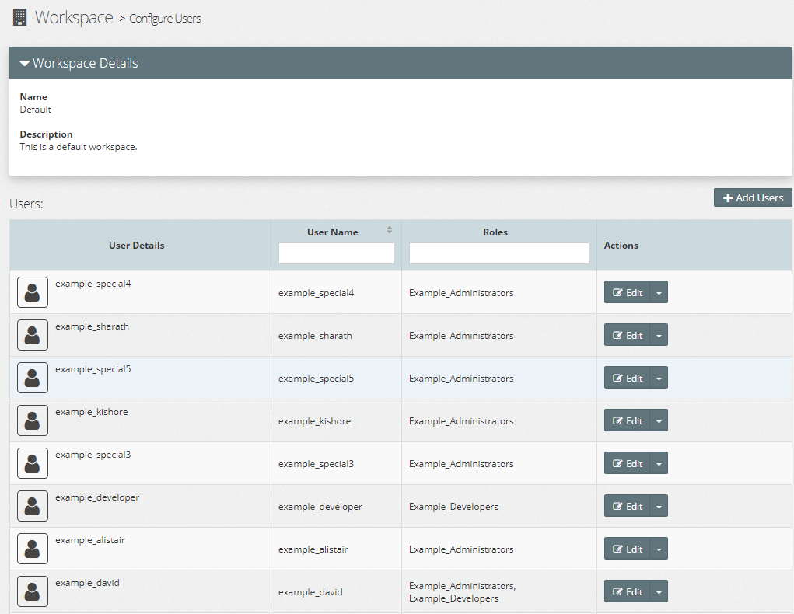Click example_kishore user avatar icon
The height and width of the screenshot is (614, 794).
[x=33, y=420]
